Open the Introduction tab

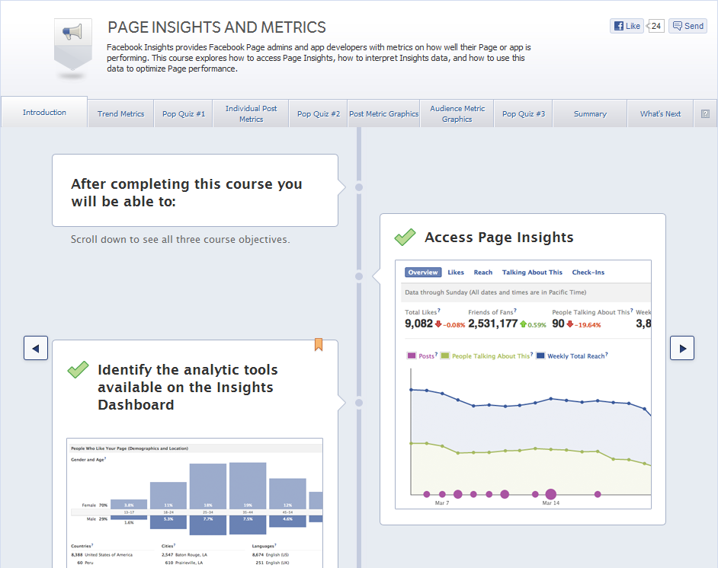pos(44,112)
